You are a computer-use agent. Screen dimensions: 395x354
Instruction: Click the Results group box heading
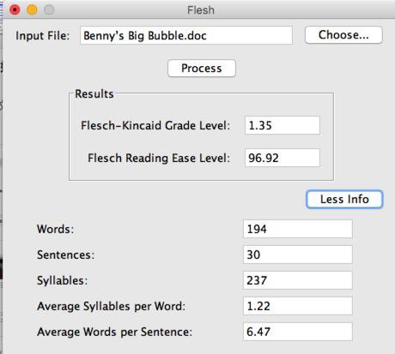pos(94,93)
